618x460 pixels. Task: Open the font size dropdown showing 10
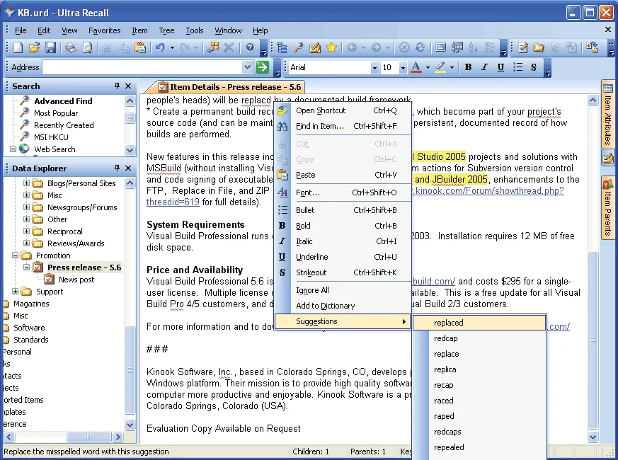[x=402, y=67]
